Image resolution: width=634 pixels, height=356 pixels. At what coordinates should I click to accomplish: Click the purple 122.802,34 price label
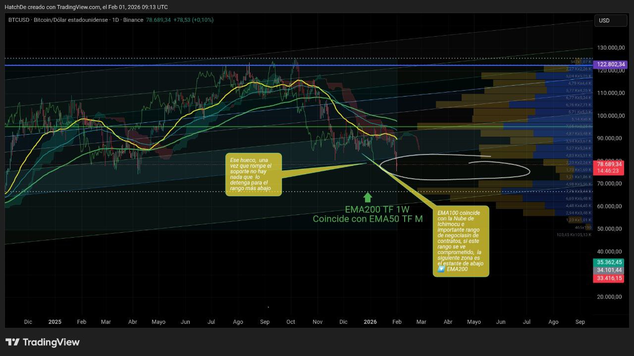coord(609,64)
